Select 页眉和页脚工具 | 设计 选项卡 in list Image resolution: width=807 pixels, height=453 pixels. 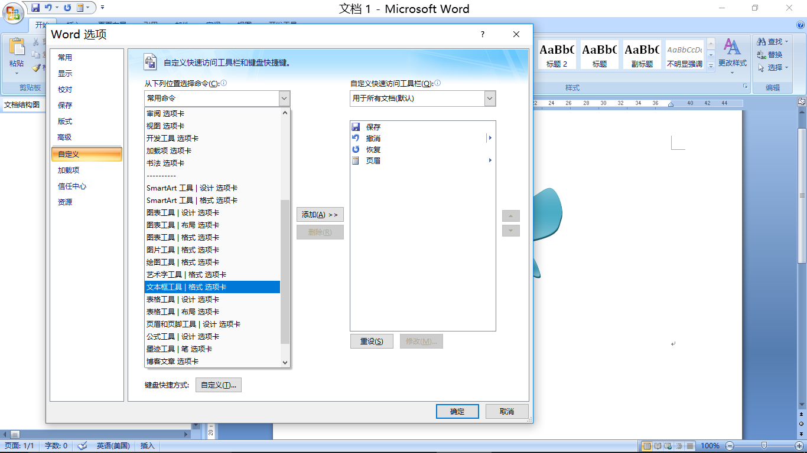click(213, 324)
